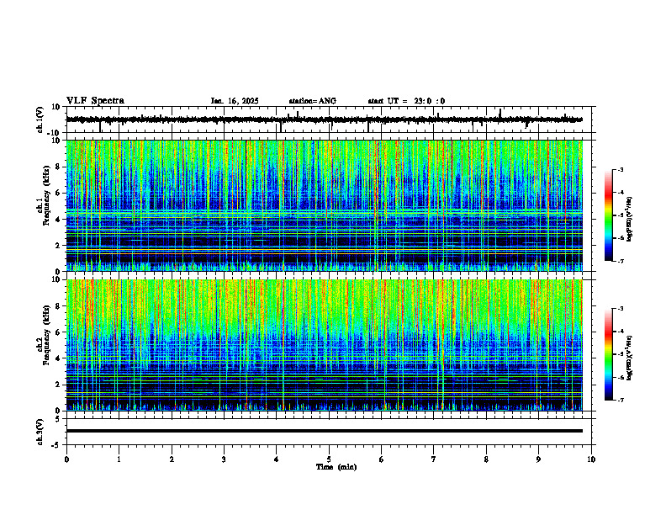Click the log(PSD) label beside ch.1 colorbar
The height and width of the screenshot is (515, 666).
click(x=630, y=220)
